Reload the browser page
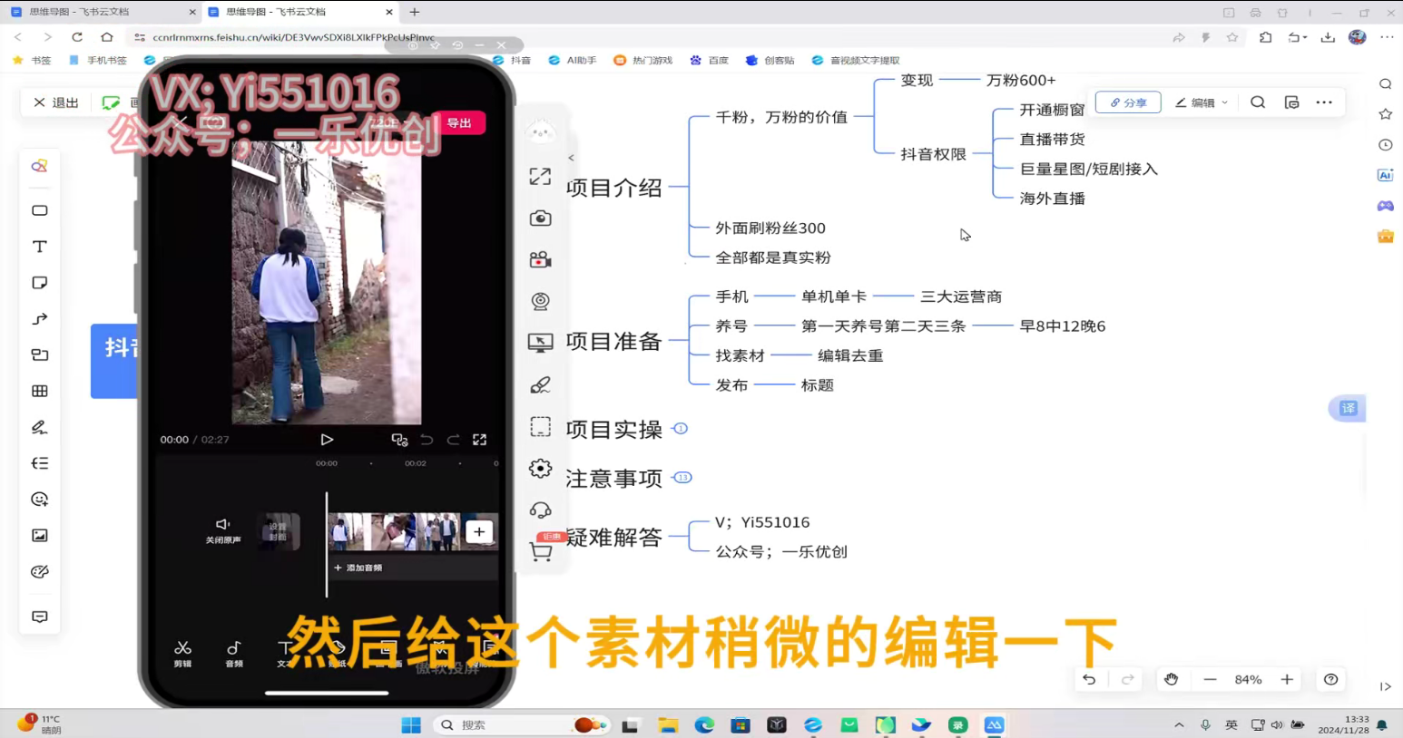 (x=77, y=37)
